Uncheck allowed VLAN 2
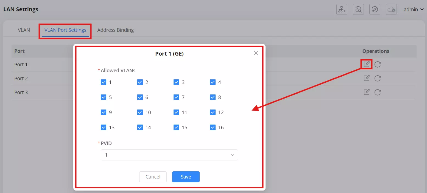This screenshot has width=427, height=193. click(x=140, y=82)
